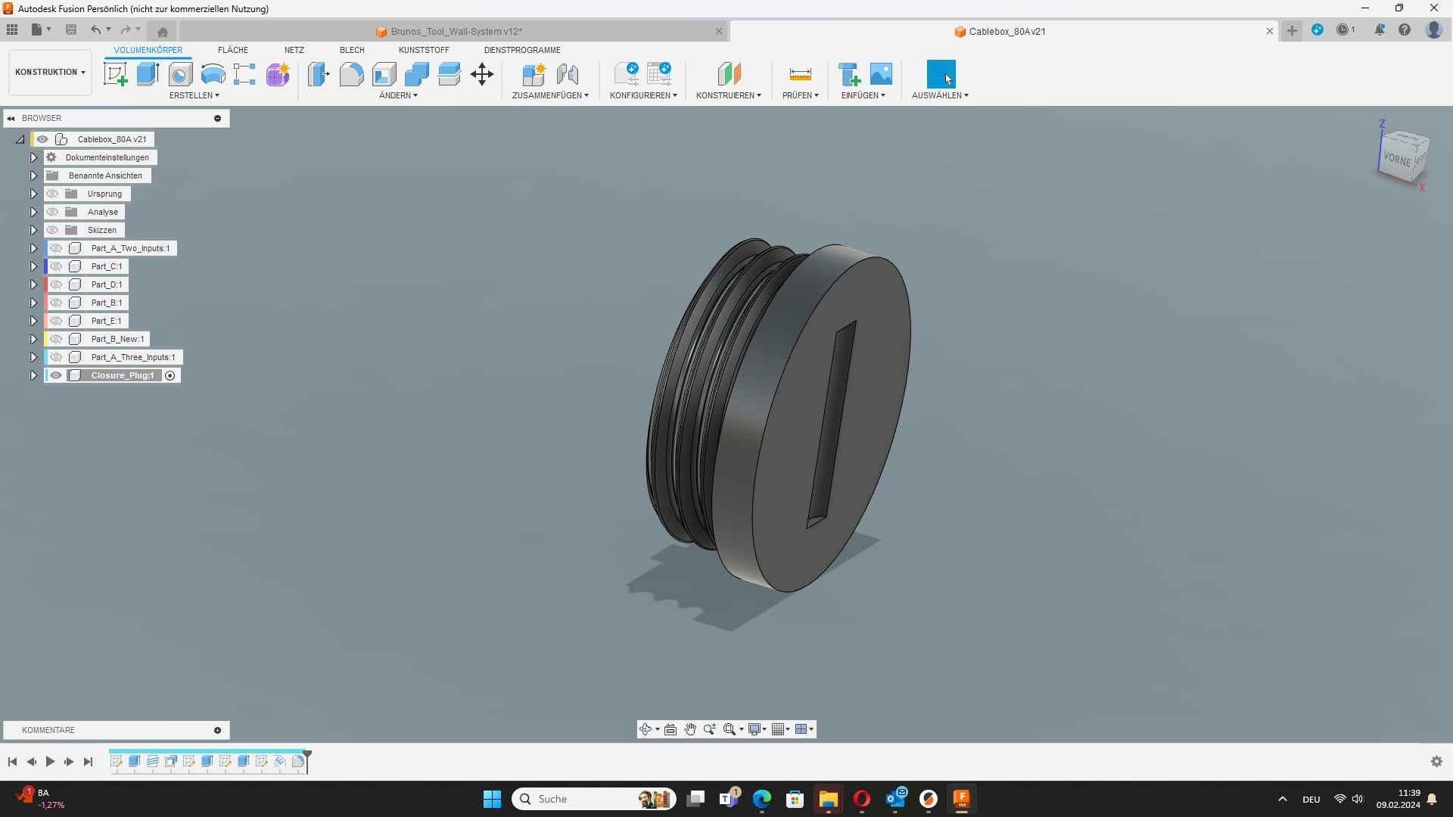Image resolution: width=1453 pixels, height=817 pixels.
Task: Toggle visibility of Skizzen folder
Action: [52, 230]
